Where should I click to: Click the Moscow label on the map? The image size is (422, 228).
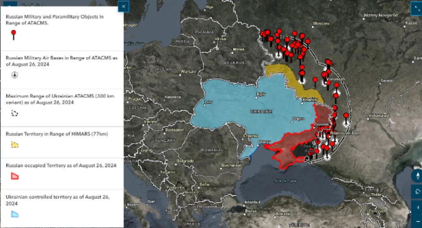click(x=321, y=23)
